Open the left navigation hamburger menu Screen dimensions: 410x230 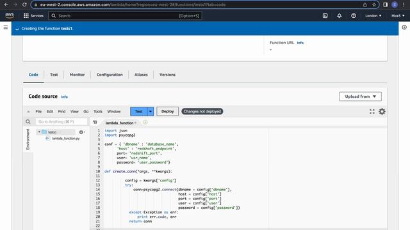(x=6, y=27)
